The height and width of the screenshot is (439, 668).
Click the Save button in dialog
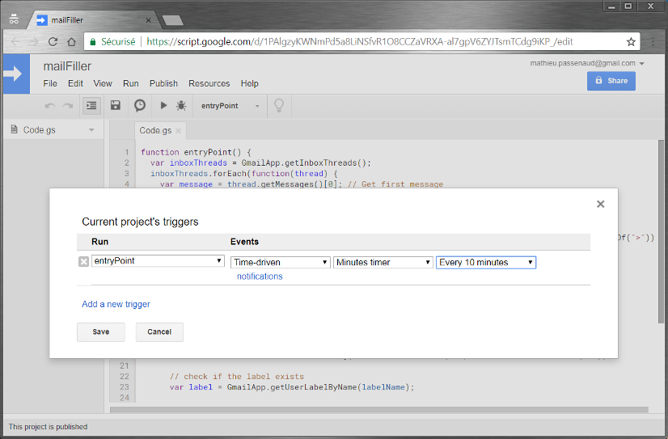coord(101,331)
